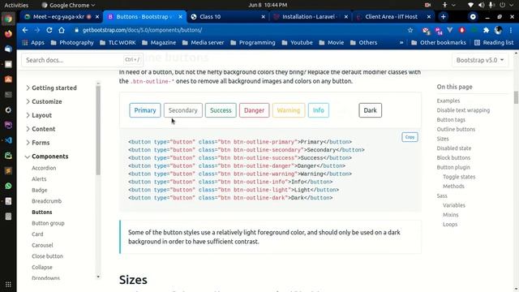Viewport: 519px width, 292px height.
Task: Launch Firefox from the dock
Action: [x=8, y=34]
